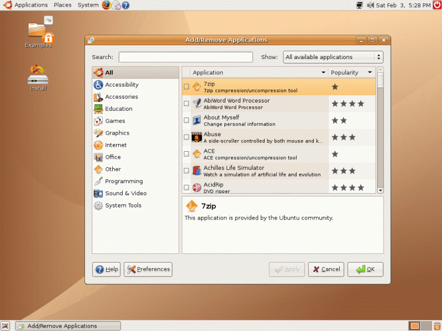Click the Help button
Viewport: 442px width, 331px height.
coord(106,269)
